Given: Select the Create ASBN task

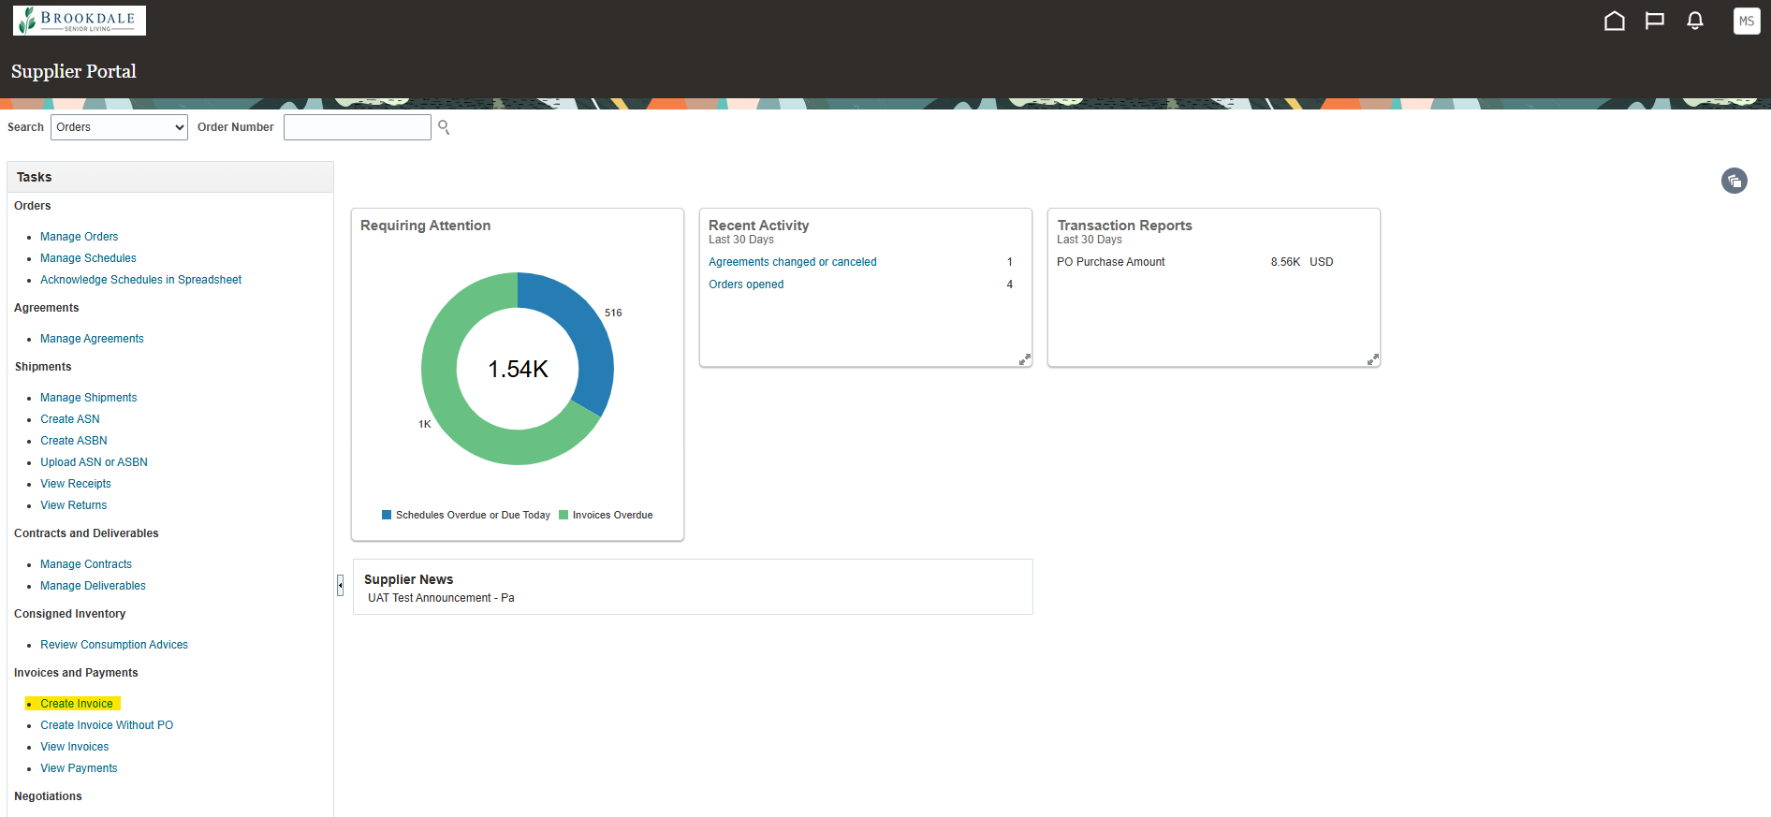Looking at the screenshot, I should (74, 441).
